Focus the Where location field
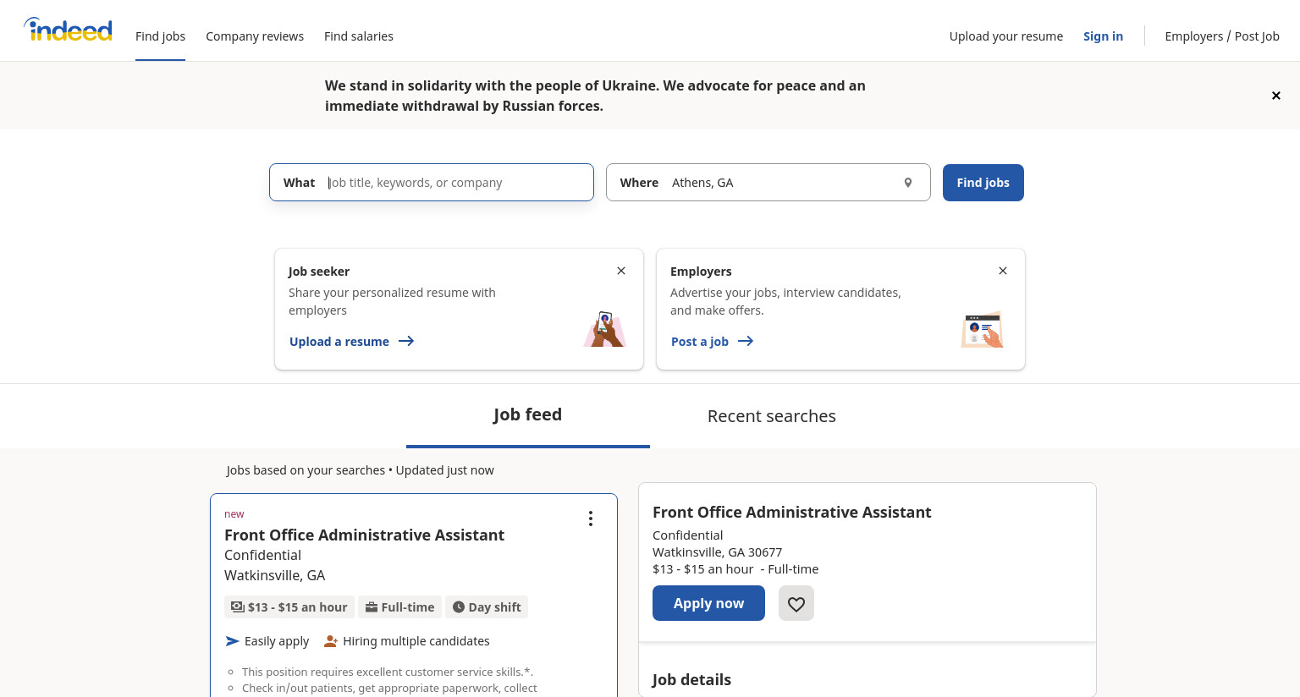This screenshot has height=697, width=1300. pos(768,183)
